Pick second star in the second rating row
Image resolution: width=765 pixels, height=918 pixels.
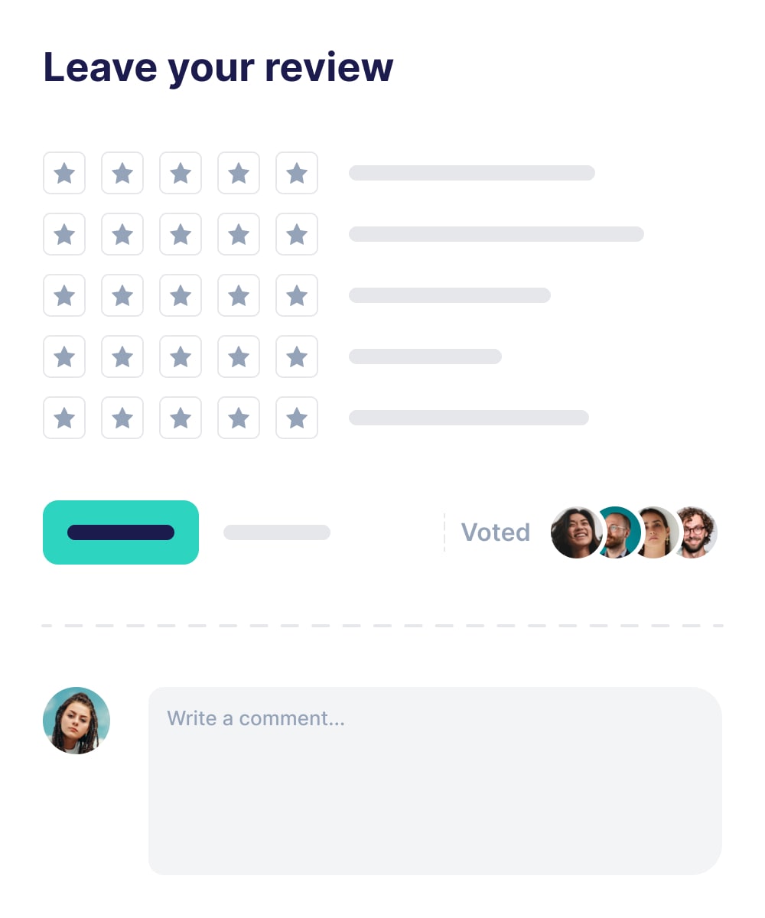122,234
